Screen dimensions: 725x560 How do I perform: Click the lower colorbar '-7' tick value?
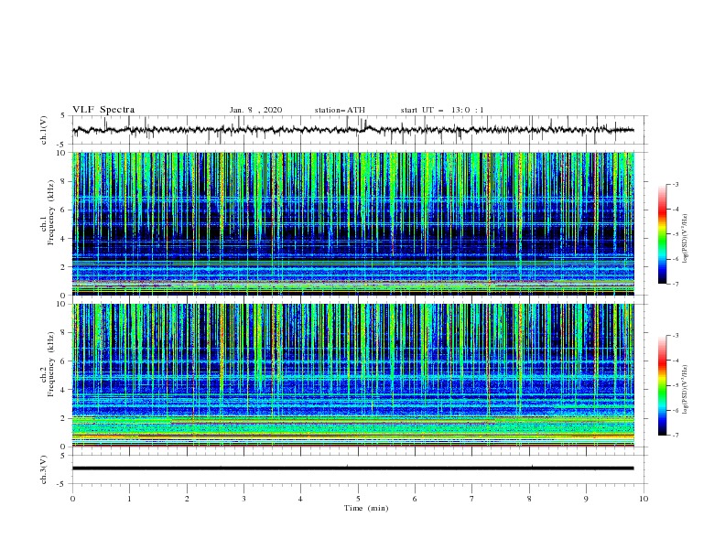(675, 435)
